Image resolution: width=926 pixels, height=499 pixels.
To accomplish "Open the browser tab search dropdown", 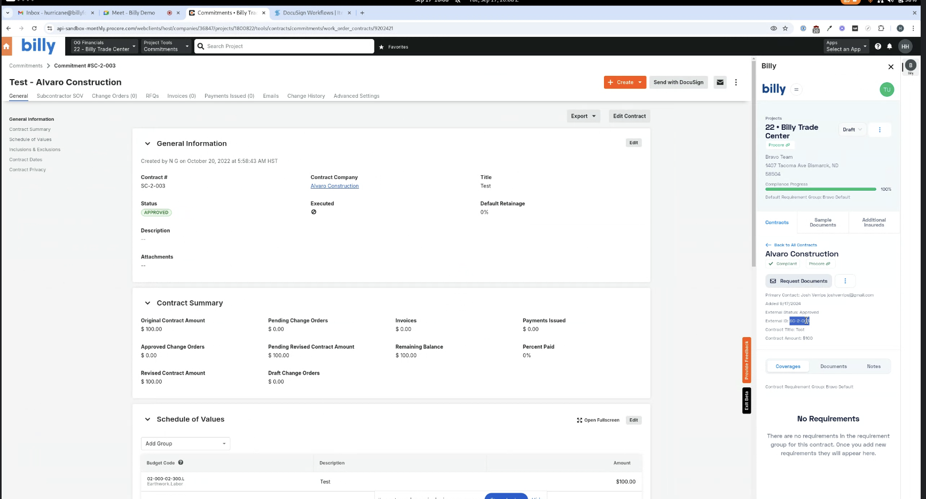I will (7, 13).
